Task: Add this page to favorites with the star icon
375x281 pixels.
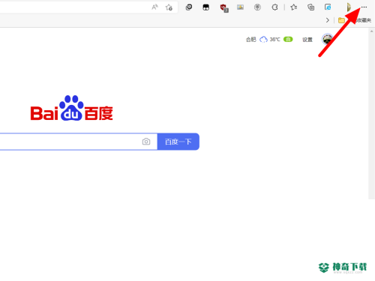Action: [x=169, y=7]
